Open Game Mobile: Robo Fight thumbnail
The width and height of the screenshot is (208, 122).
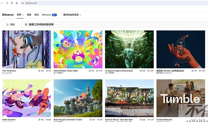(x=78, y=49)
